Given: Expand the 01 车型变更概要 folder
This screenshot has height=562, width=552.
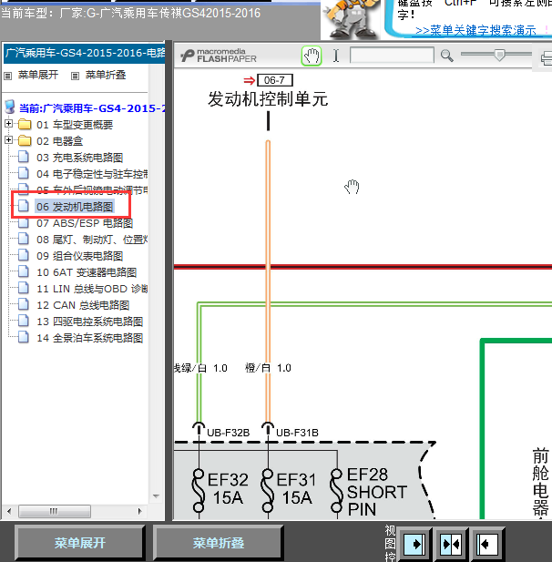Looking at the screenshot, I should point(8,124).
